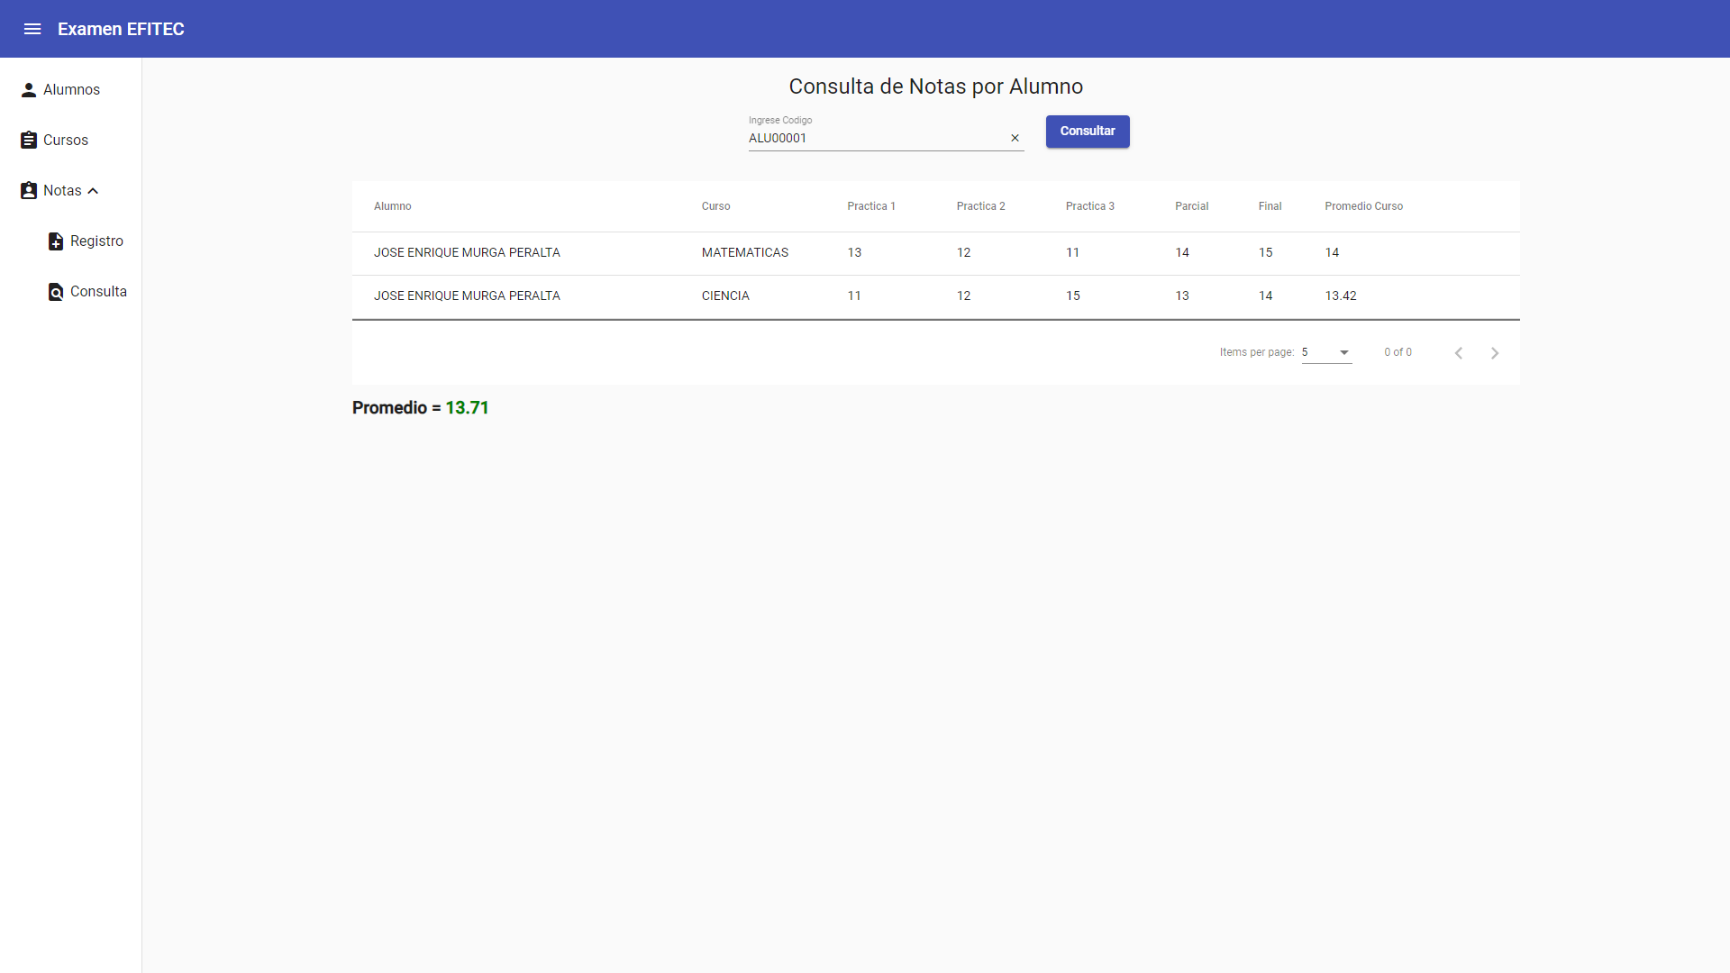Open the navigation drawer hamburger menu
Viewport: 1730px width, 973px height.
coord(32,29)
